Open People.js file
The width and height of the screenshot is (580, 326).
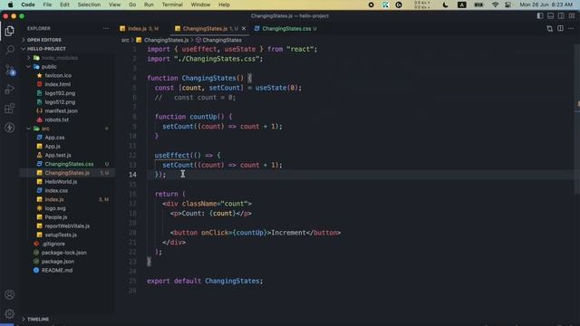(x=56, y=217)
